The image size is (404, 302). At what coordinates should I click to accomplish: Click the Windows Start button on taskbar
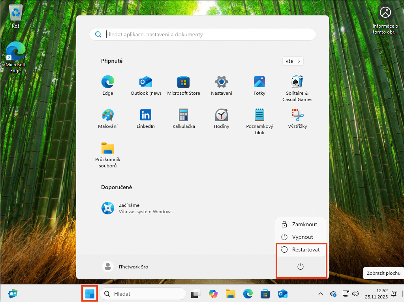coord(90,294)
